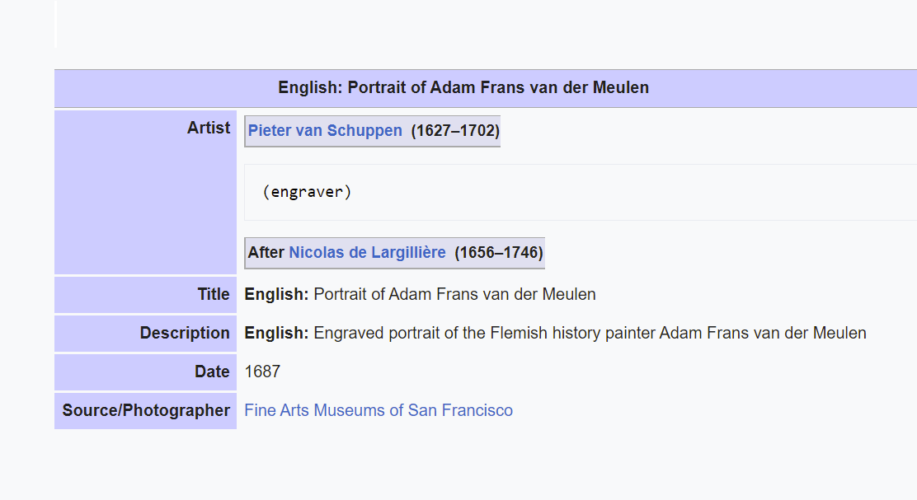Click the Title row's portrait name text
This screenshot has height=500, width=917.
tap(454, 294)
